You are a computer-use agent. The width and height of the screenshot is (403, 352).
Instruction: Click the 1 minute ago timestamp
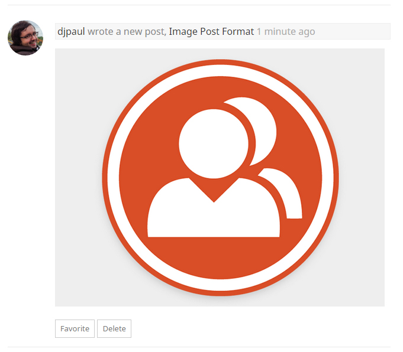[286, 31]
